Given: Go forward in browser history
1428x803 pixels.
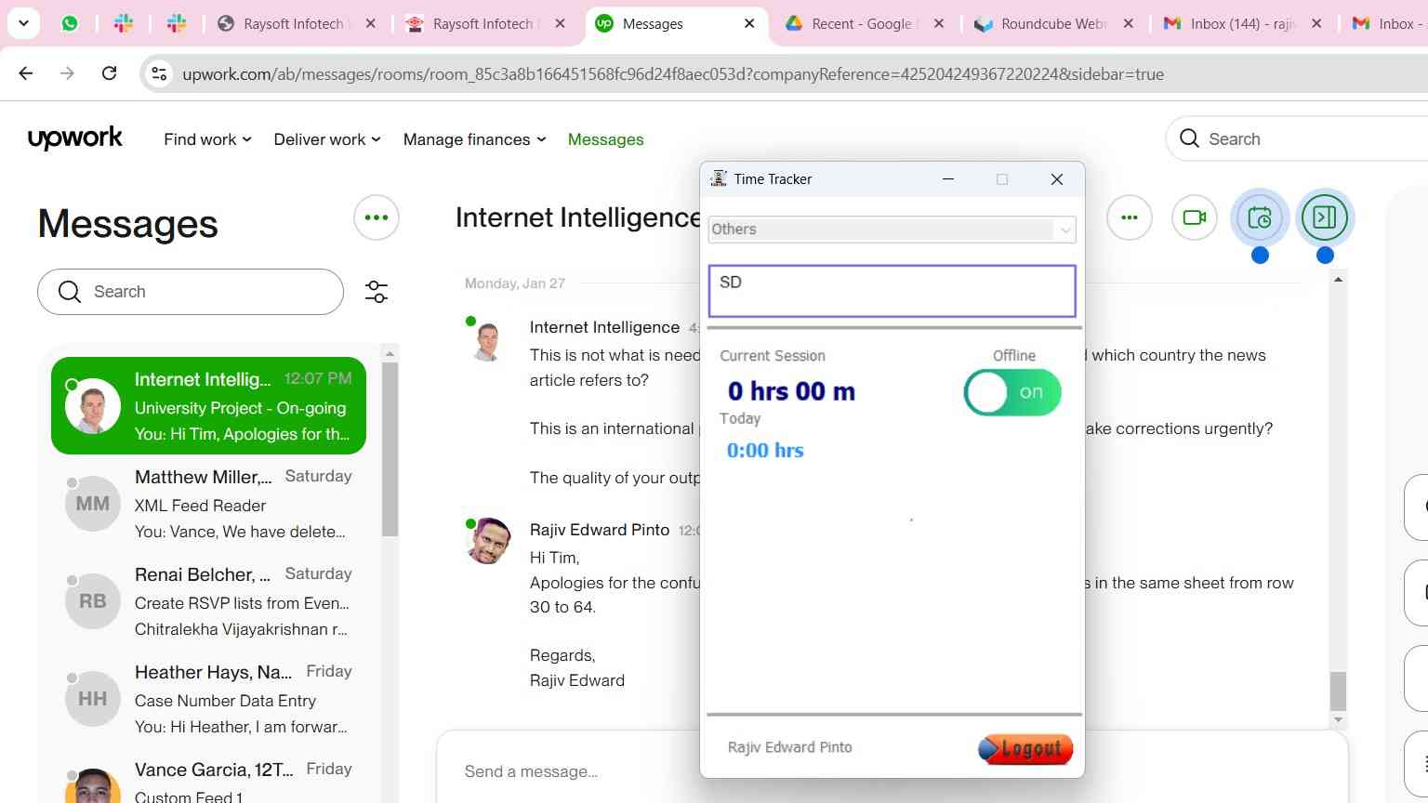Looking at the screenshot, I should [x=67, y=73].
